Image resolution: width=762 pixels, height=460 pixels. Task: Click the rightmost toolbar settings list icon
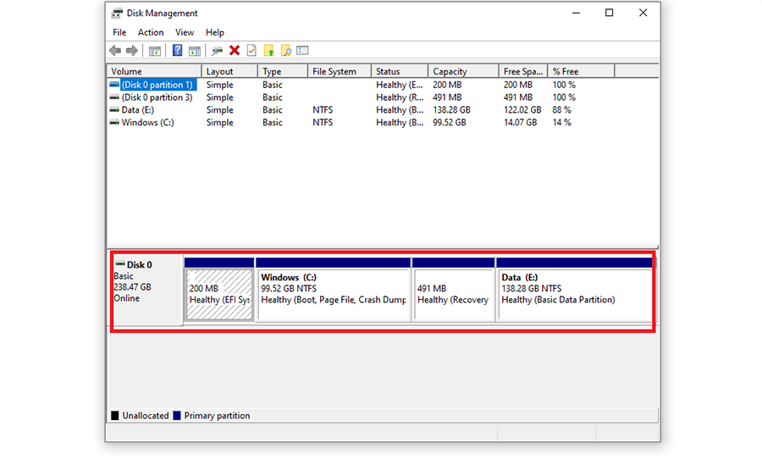click(x=303, y=51)
